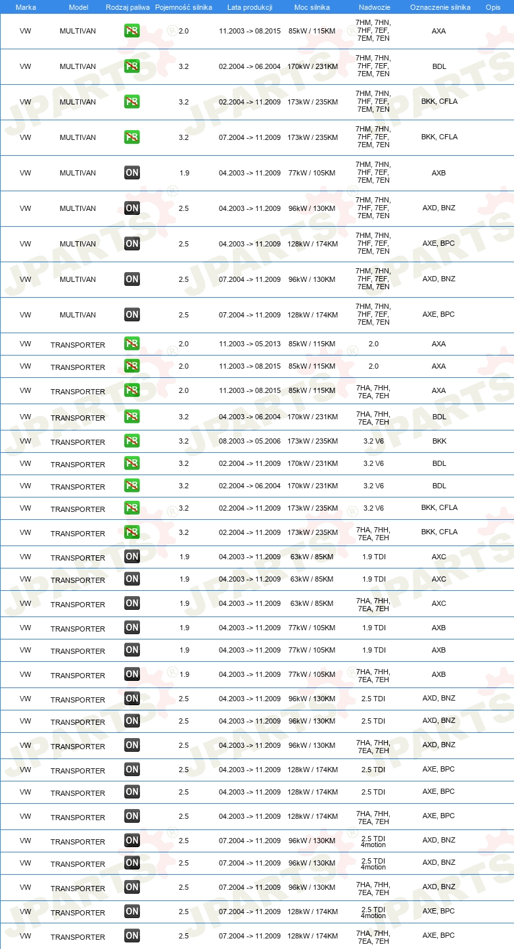Image resolution: width=514 pixels, height=949 pixels.
Task: Click the Moc silnika column header
Action: tap(313, 7)
